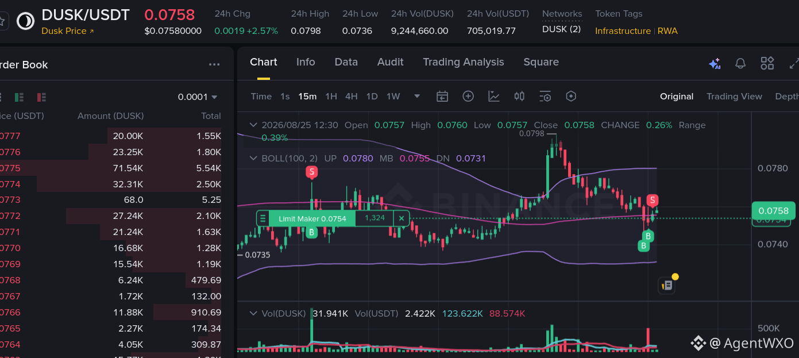
Task: Click the order book row with amount 71.54K
Action: pos(111,168)
